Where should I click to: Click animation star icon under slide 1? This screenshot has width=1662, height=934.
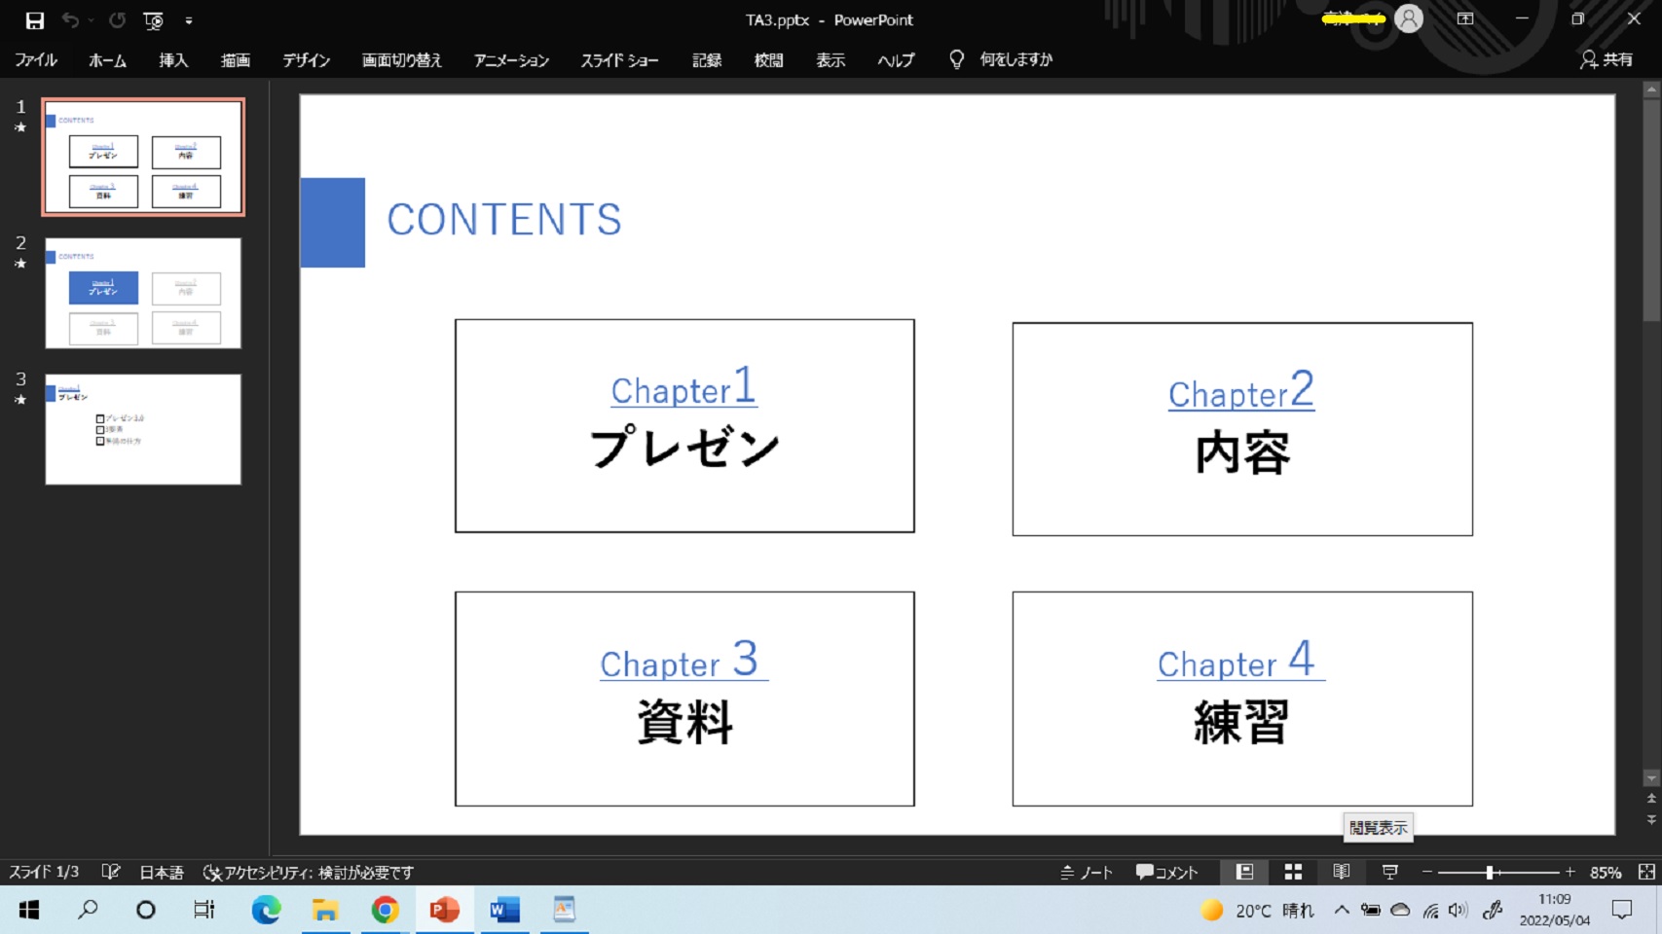[x=20, y=127]
